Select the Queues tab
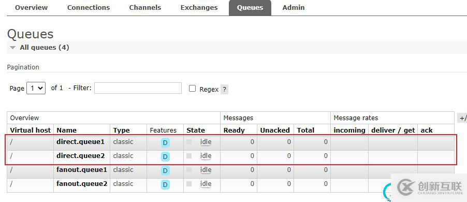The image size is (467, 202). coord(250,7)
